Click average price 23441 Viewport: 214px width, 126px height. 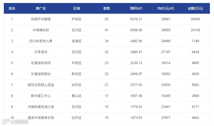tap(166, 107)
